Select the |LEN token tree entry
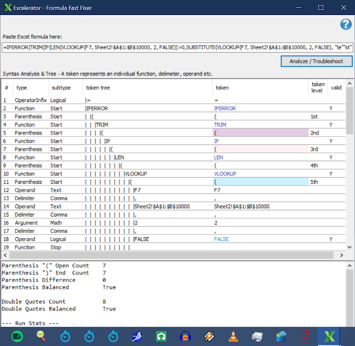Screen dimensions: 355x346 (119, 157)
